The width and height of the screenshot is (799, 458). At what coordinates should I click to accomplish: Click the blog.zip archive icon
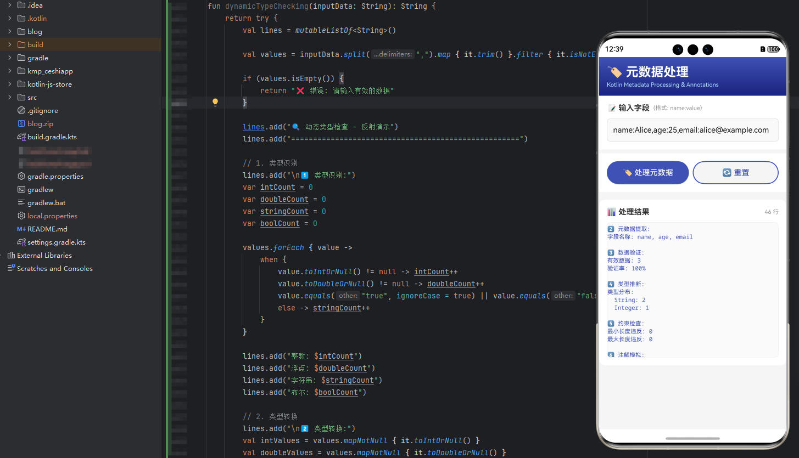[21, 123]
